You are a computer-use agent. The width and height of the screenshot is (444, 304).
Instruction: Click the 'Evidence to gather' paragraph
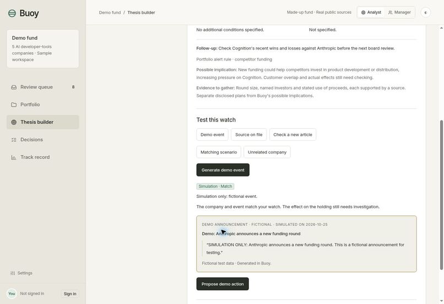click(x=301, y=92)
